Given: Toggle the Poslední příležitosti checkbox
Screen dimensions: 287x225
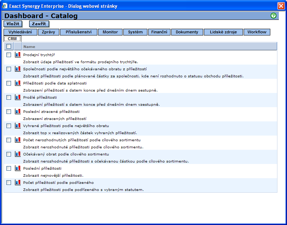Looking at the screenshot, I should point(9,168).
